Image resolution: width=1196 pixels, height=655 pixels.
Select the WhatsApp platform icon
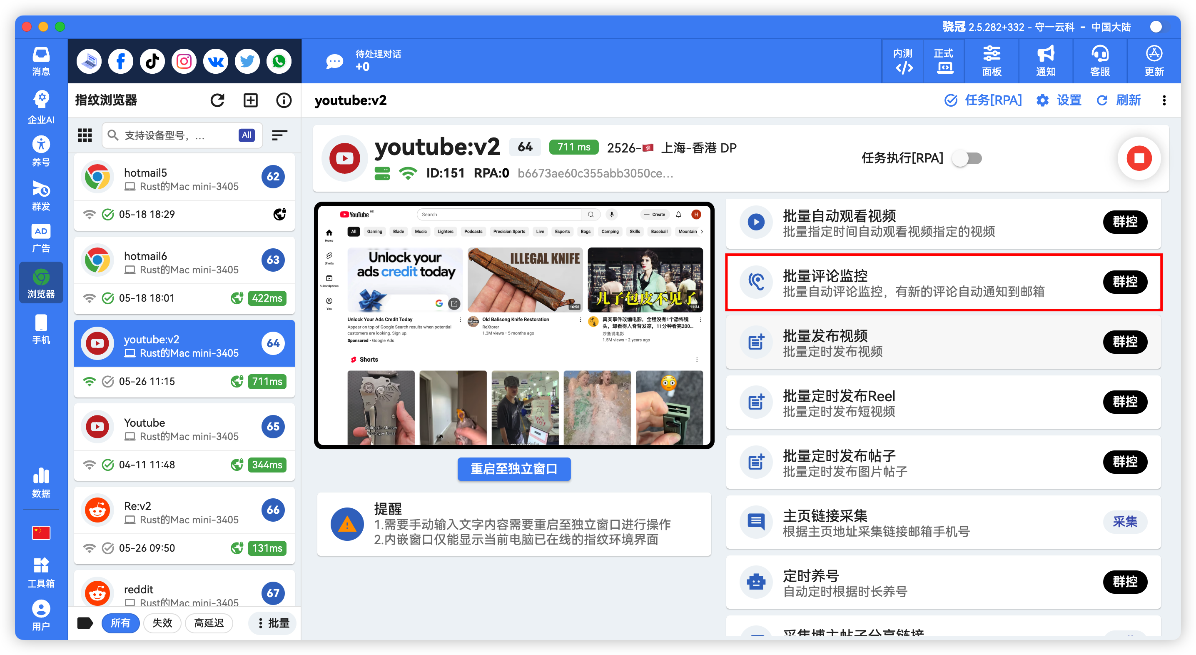coord(279,61)
